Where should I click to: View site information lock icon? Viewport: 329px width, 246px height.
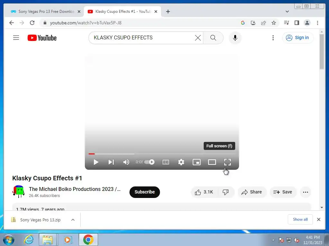(45, 23)
